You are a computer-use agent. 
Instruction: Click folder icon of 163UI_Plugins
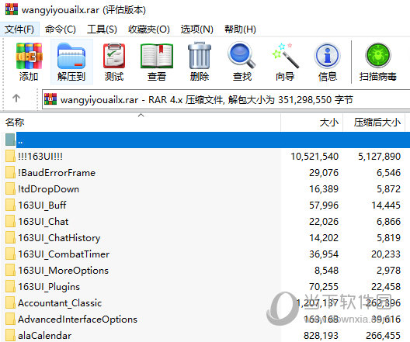(x=10, y=286)
